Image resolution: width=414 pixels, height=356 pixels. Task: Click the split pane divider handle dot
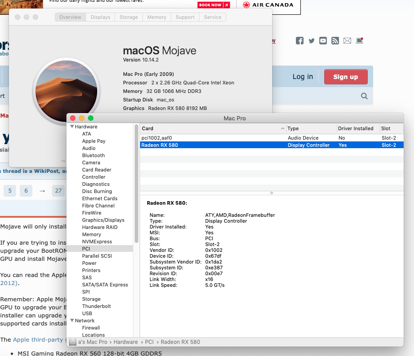271,193
